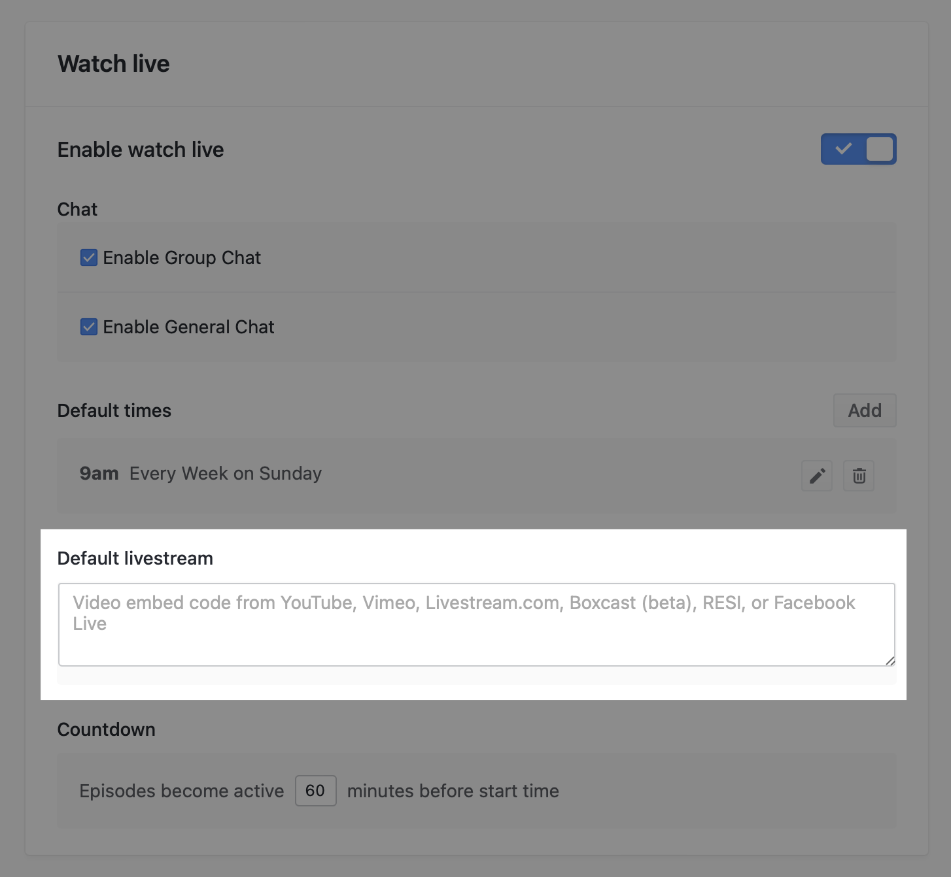Click the Enable Group Chat label text
The width and height of the screenshot is (951, 877).
tap(182, 257)
